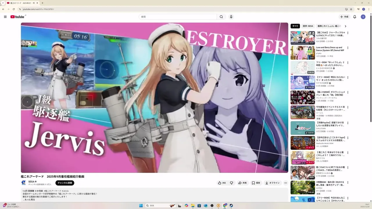
Task: Open the #Jervis hashtag link
Action: [x=65, y=191]
